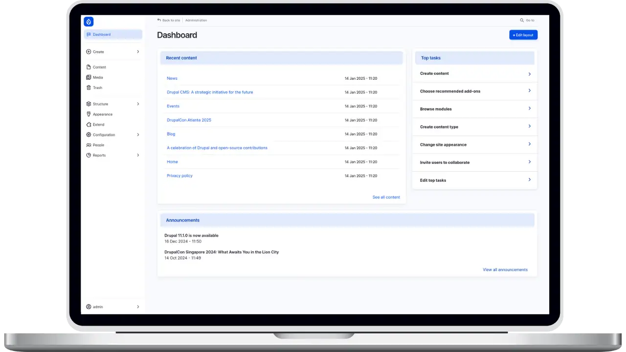Image resolution: width=626 pixels, height=352 pixels.
Task: Expand the Structure submenu chevron
Action: pyautogui.click(x=138, y=104)
